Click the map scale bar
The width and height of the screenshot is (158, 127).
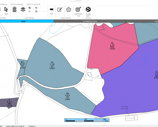pos(87,120)
